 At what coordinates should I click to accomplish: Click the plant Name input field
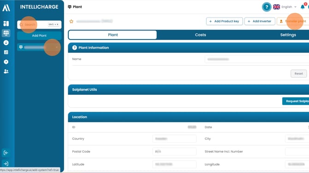pyautogui.click(x=257, y=59)
